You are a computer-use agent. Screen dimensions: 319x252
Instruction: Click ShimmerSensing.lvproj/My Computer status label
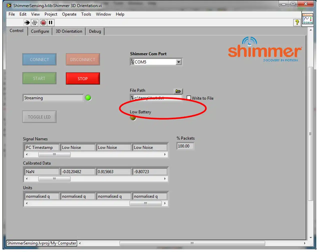[x=42, y=243]
